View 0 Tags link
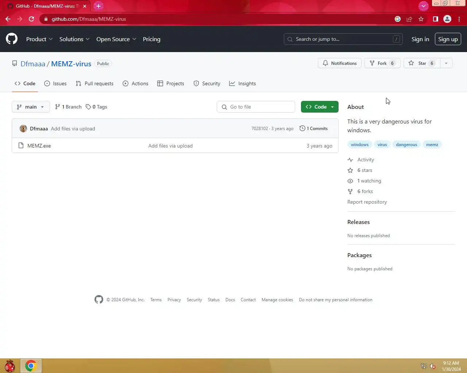The image size is (467, 373). coord(96,107)
